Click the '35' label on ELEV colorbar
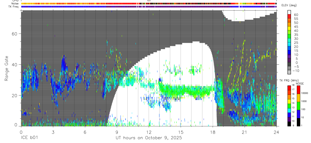This screenshot has width=311, height=143. [296, 35]
